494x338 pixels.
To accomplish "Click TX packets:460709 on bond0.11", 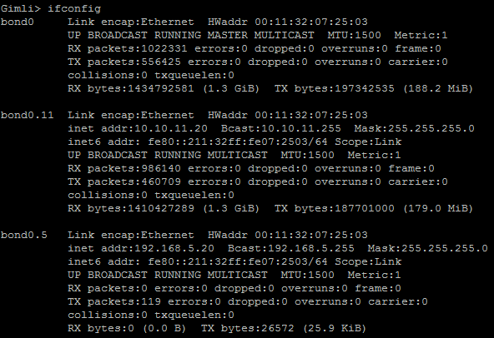I will (x=124, y=181).
